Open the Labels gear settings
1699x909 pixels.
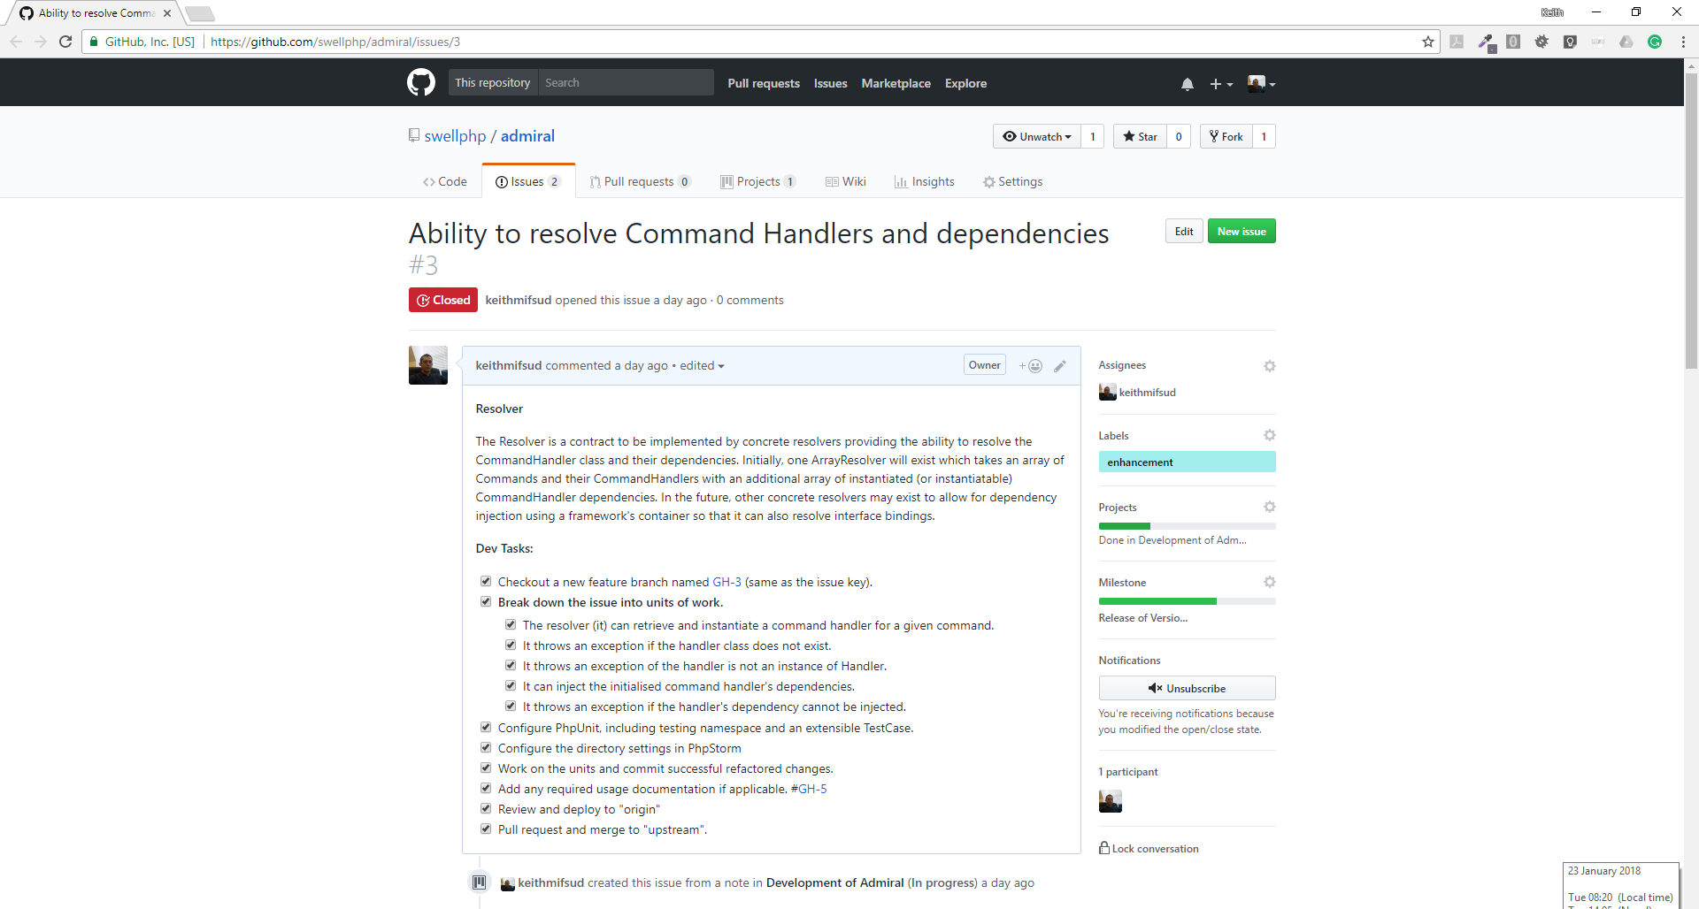tap(1270, 435)
